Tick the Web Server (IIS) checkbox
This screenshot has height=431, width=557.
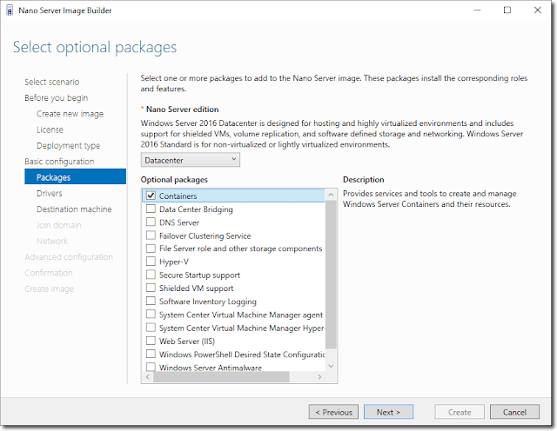(151, 341)
